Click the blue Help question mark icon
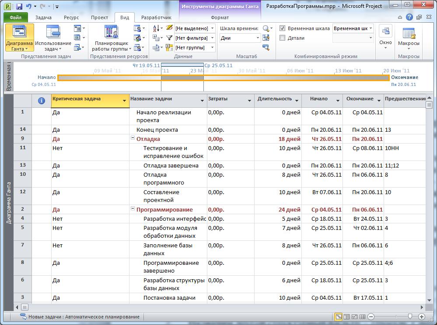This screenshot has width=437, height=325. pyautogui.click(x=409, y=17)
